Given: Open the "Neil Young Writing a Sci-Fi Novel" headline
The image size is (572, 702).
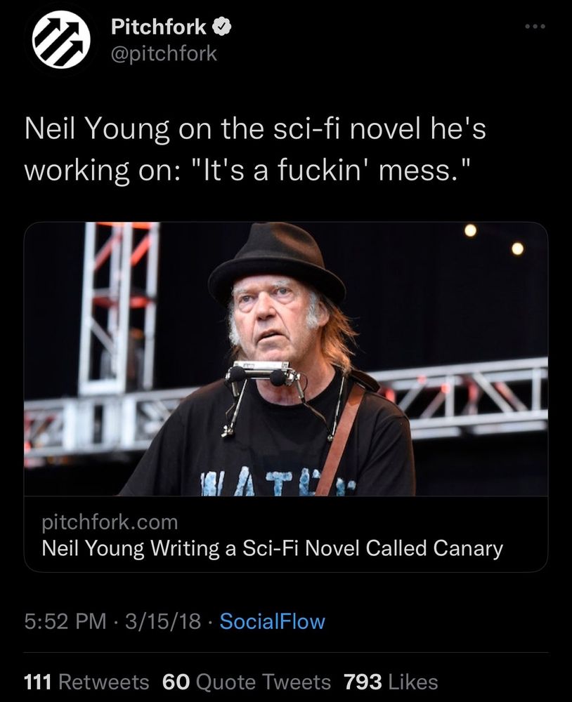Looking at the screenshot, I should tap(273, 548).
